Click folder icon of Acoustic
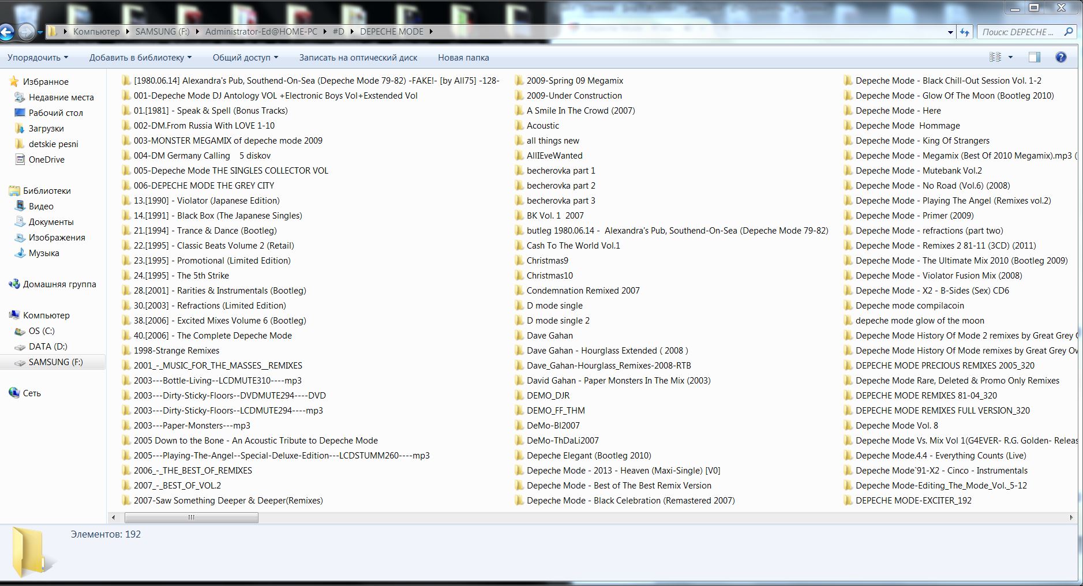The height and width of the screenshot is (586, 1083). click(x=519, y=126)
